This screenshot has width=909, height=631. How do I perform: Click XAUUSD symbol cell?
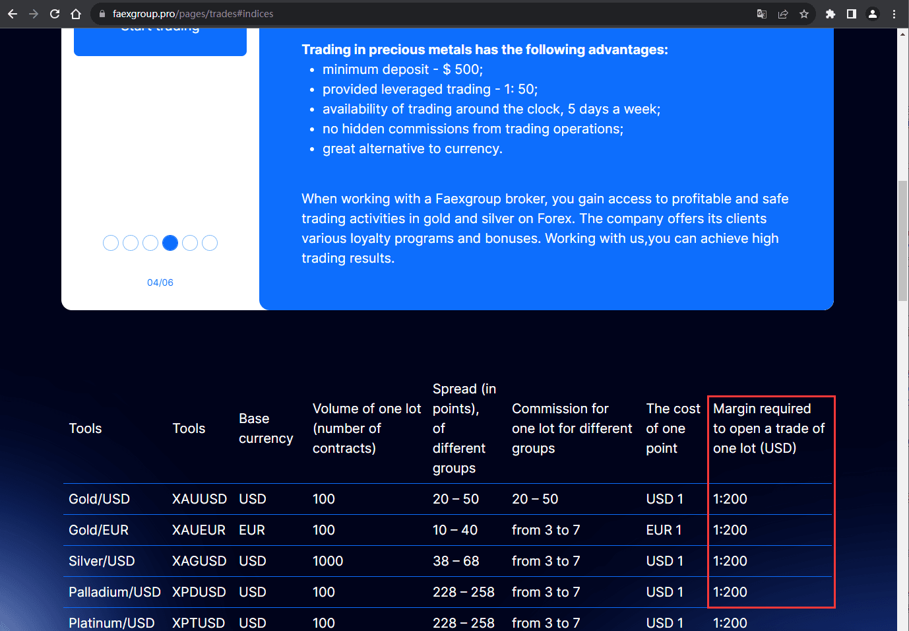tap(199, 499)
